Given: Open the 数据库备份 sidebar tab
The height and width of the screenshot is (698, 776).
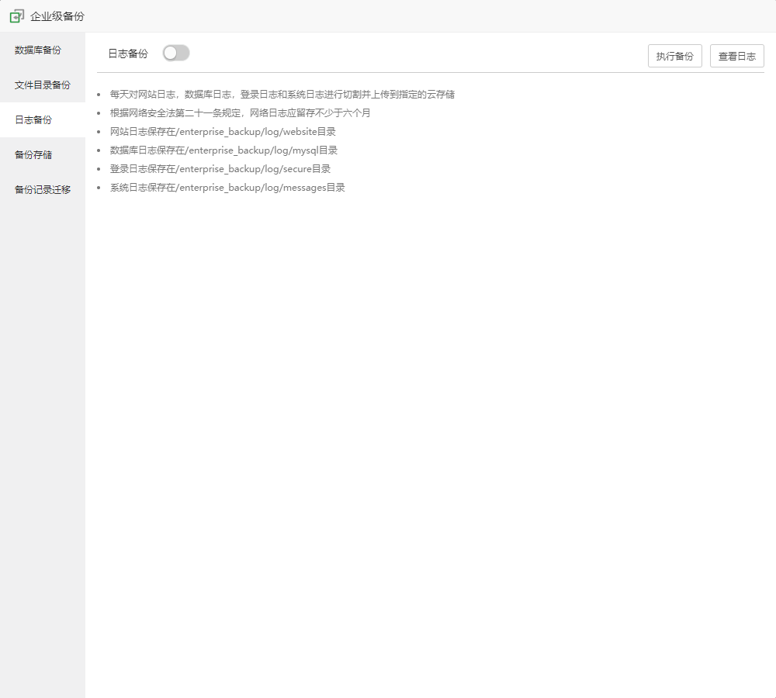Looking at the screenshot, I should click(x=38, y=50).
